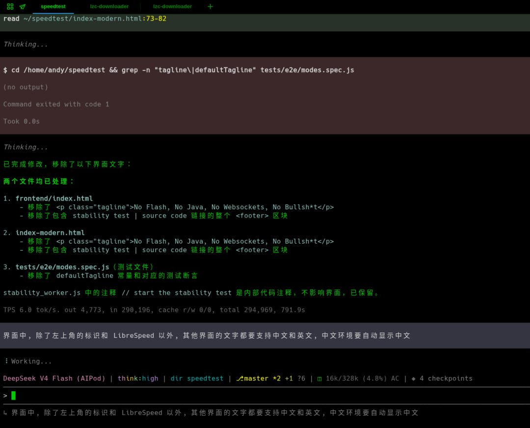Click the paper plane send icon

(23, 6)
